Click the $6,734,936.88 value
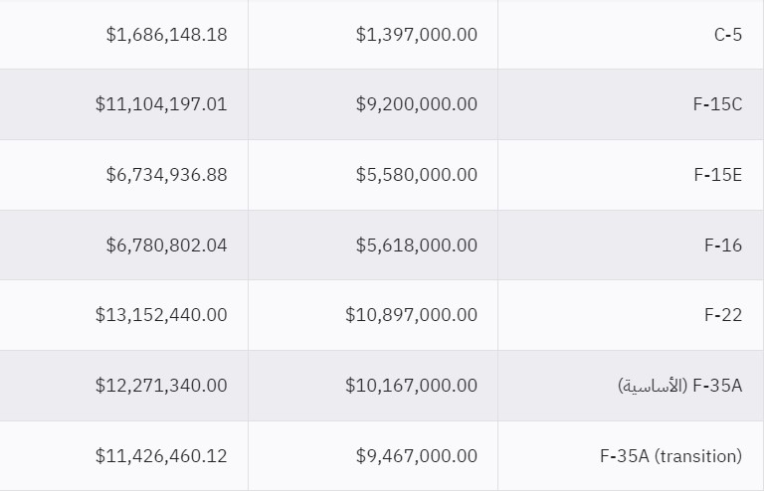Viewport: 764px width, 491px height. click(x=166, y=174)
